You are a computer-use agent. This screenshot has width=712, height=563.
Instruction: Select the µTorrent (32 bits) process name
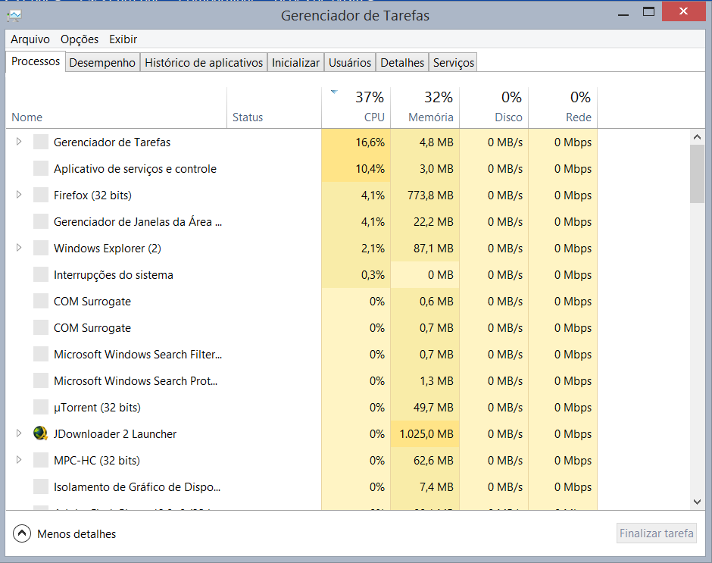click(x=97, y=407)
